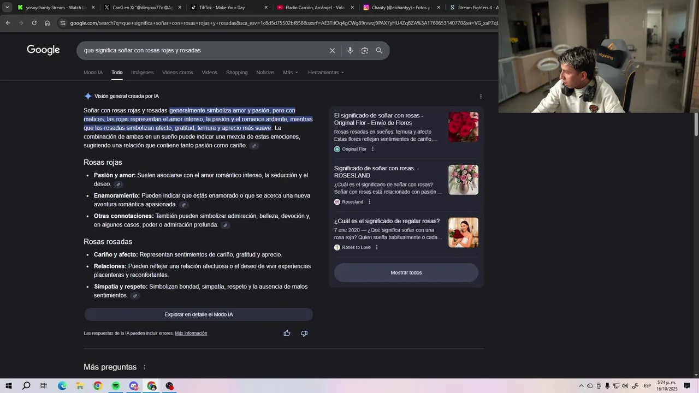Click the ESP language indicator

point(647,386)
